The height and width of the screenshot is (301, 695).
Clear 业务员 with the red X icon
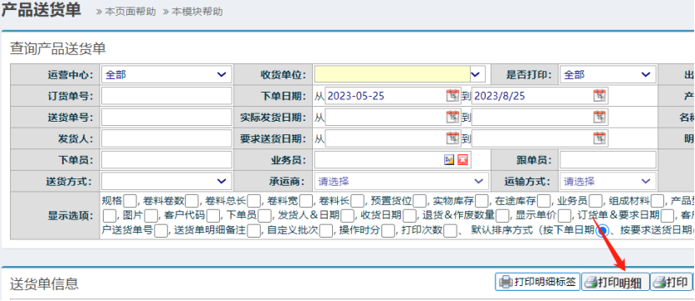click(462, 160)
